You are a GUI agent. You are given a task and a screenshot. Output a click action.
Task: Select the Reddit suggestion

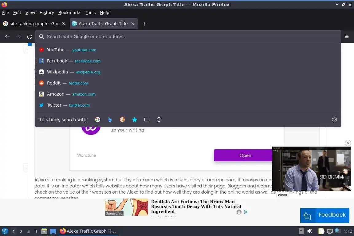coord(188,83)
